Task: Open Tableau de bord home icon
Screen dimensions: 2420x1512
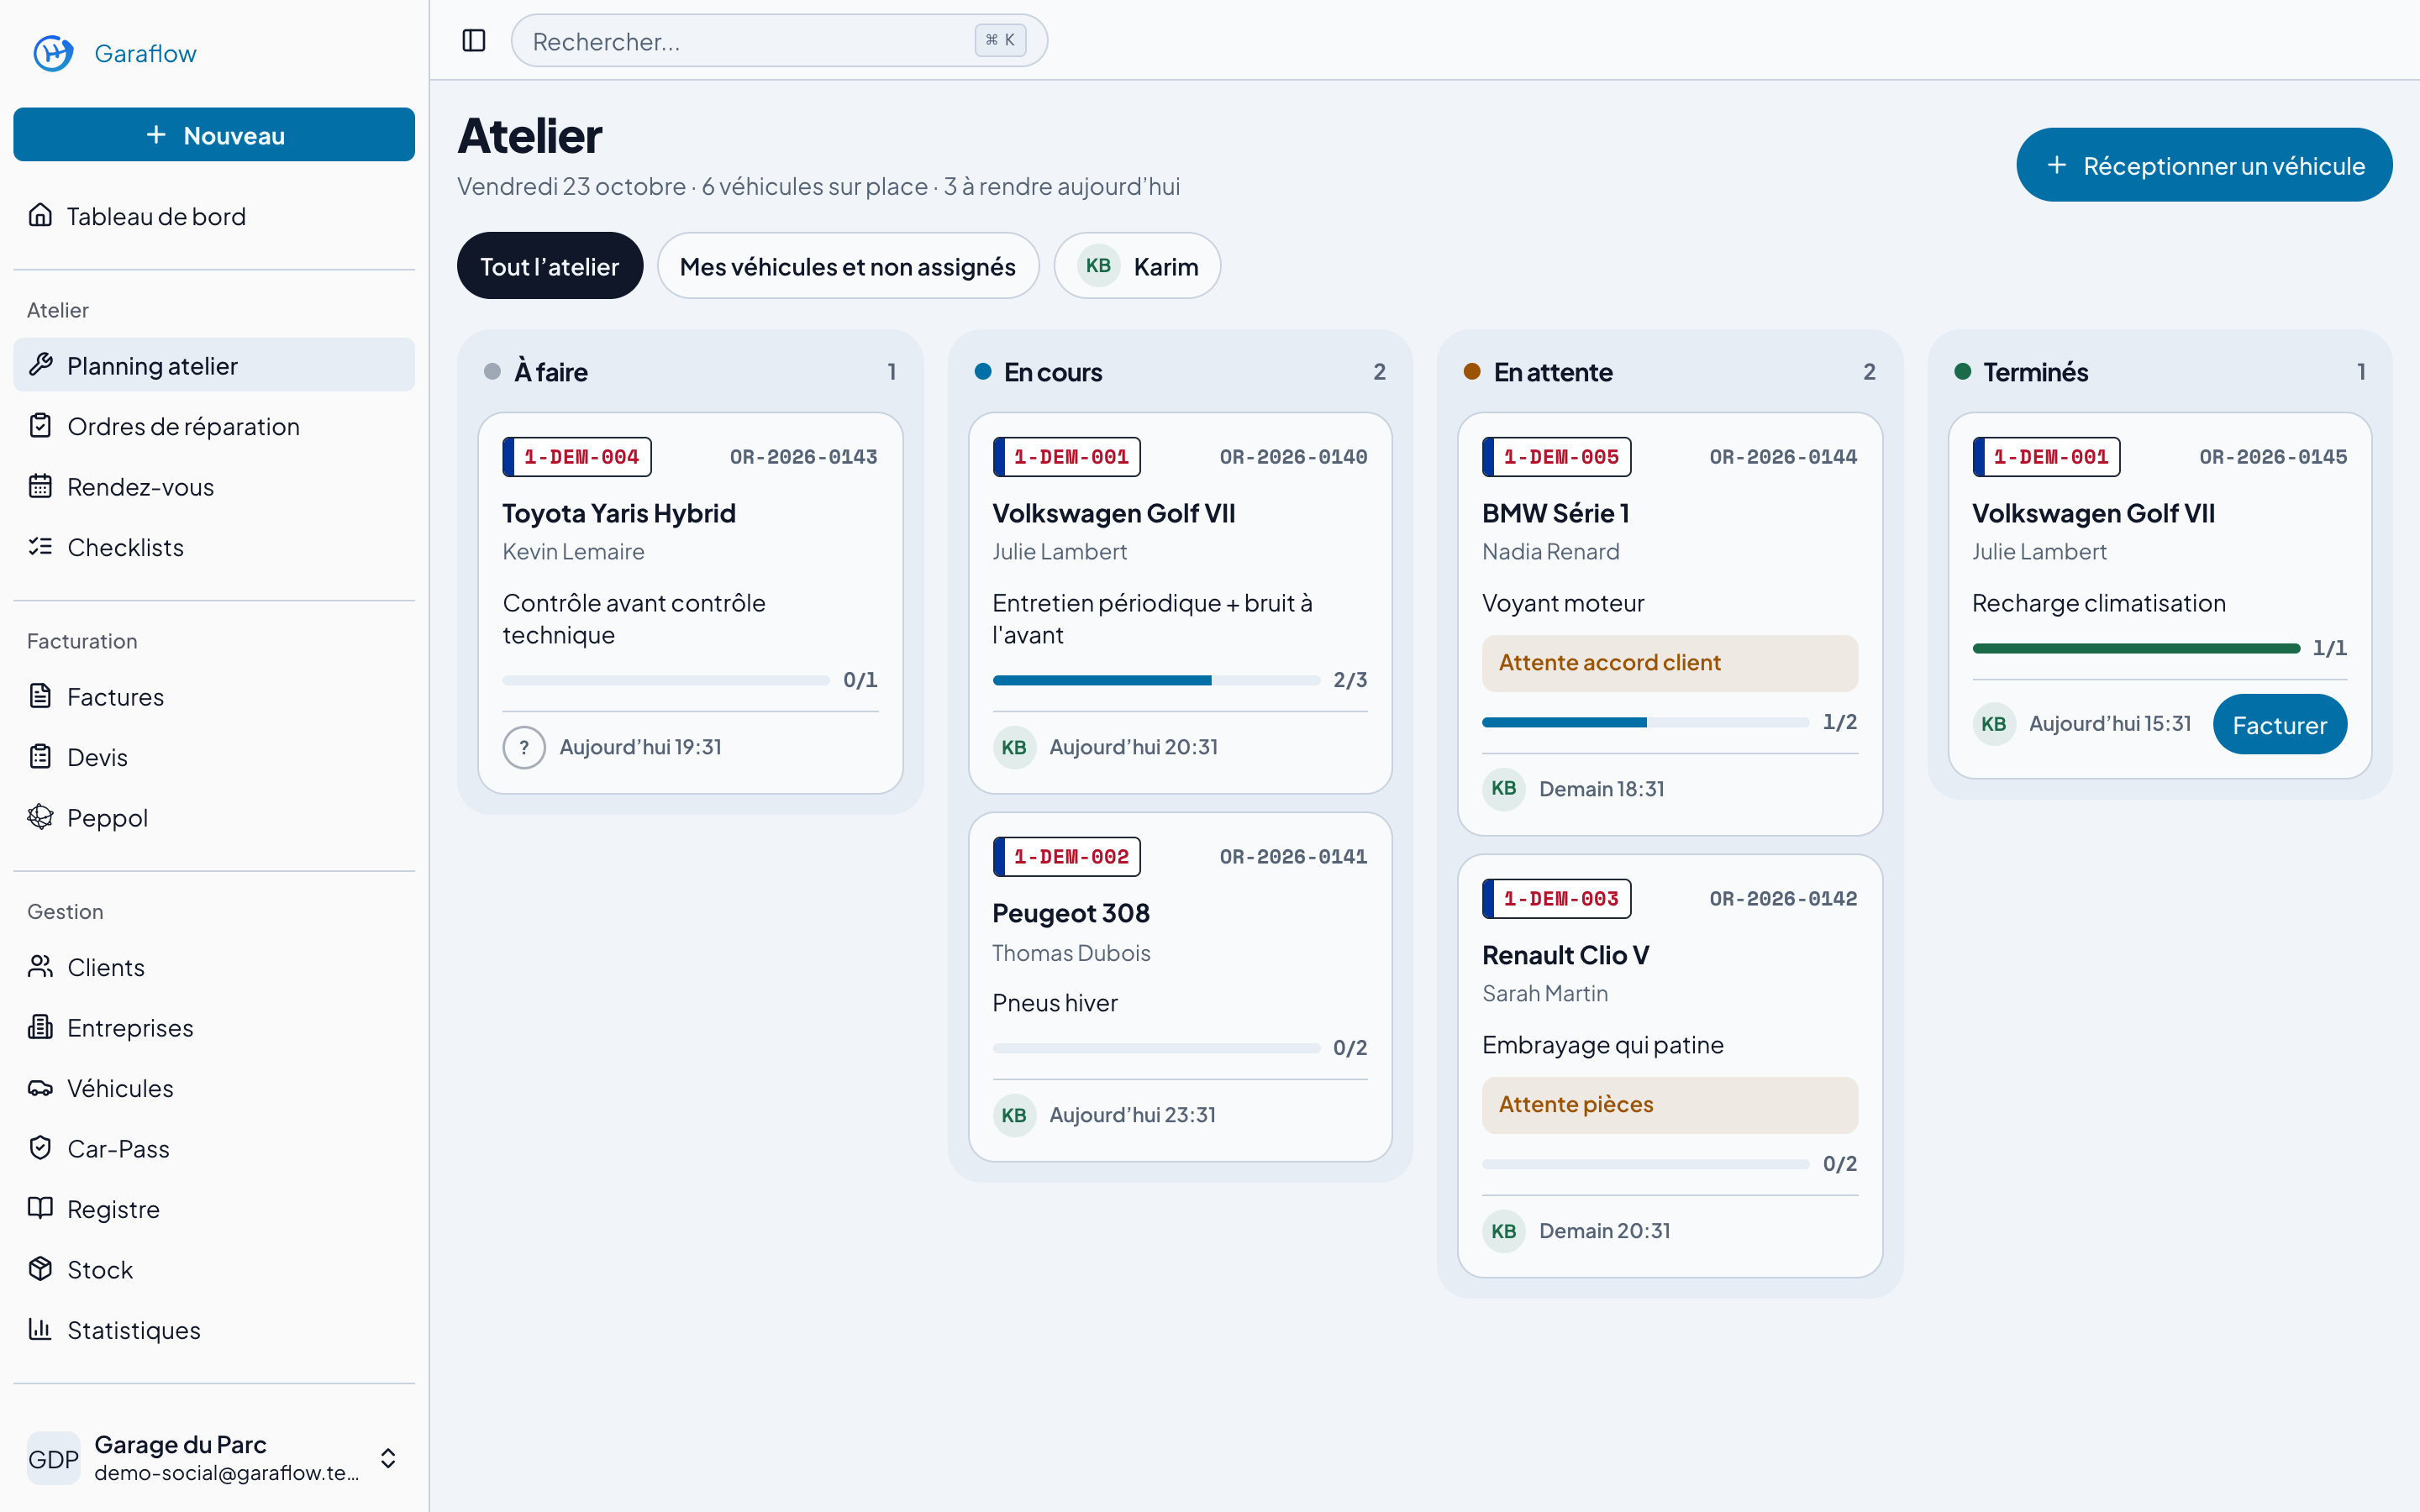Action: [40, 215]
